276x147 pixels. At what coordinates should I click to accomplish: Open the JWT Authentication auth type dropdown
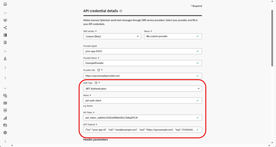[x=142, y=89]
